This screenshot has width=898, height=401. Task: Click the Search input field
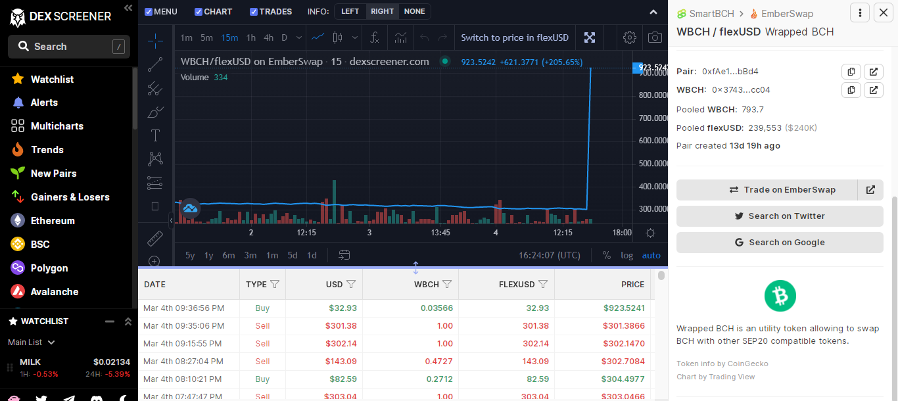point(69,47)
